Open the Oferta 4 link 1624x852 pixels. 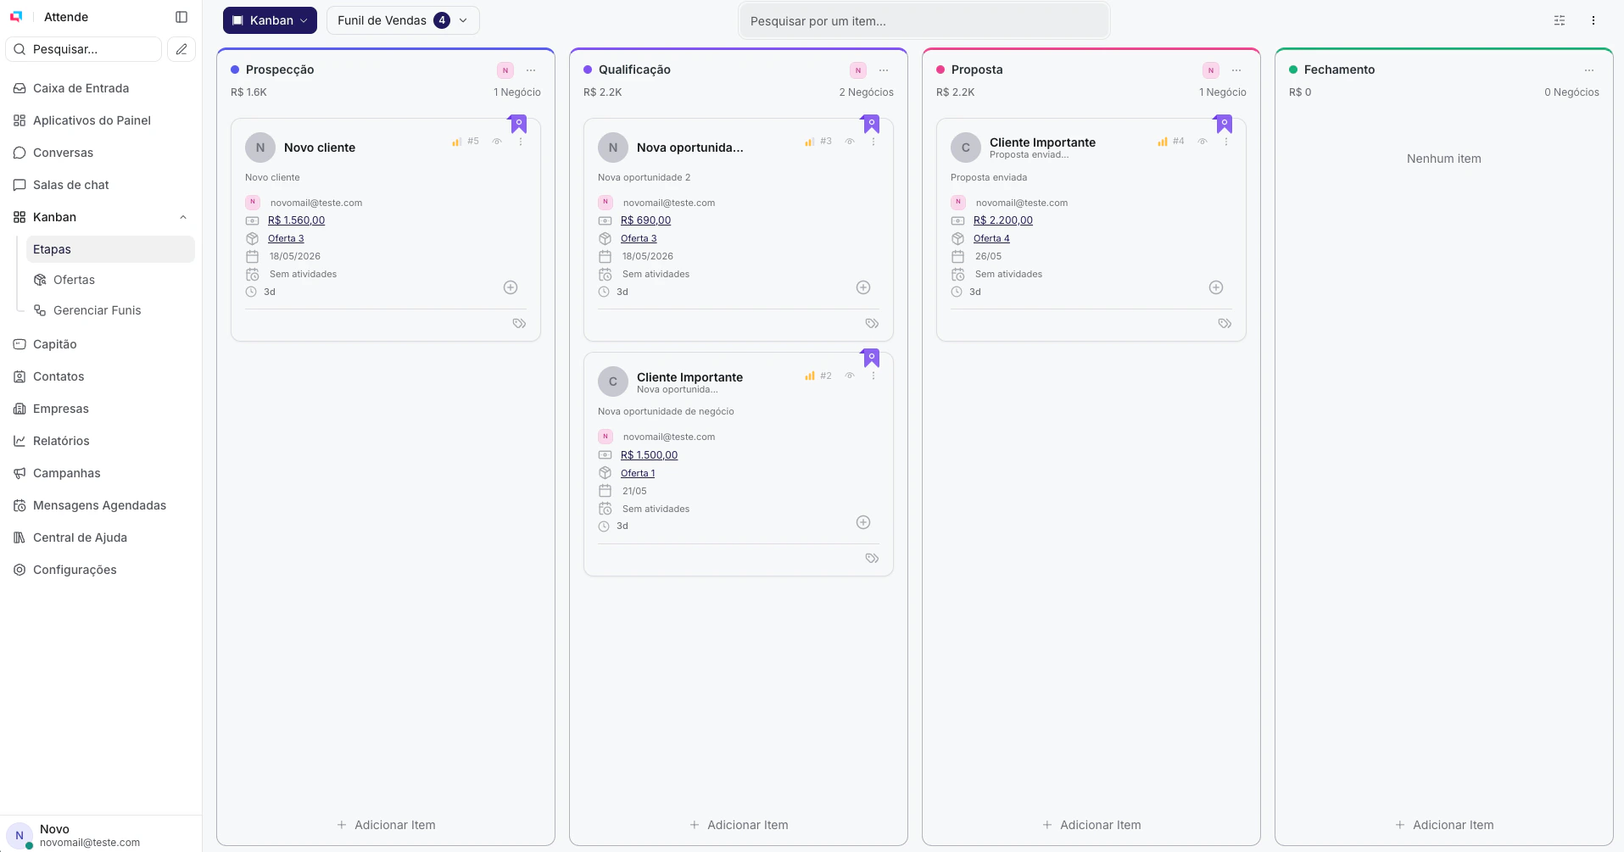click(x=991, y=238)
